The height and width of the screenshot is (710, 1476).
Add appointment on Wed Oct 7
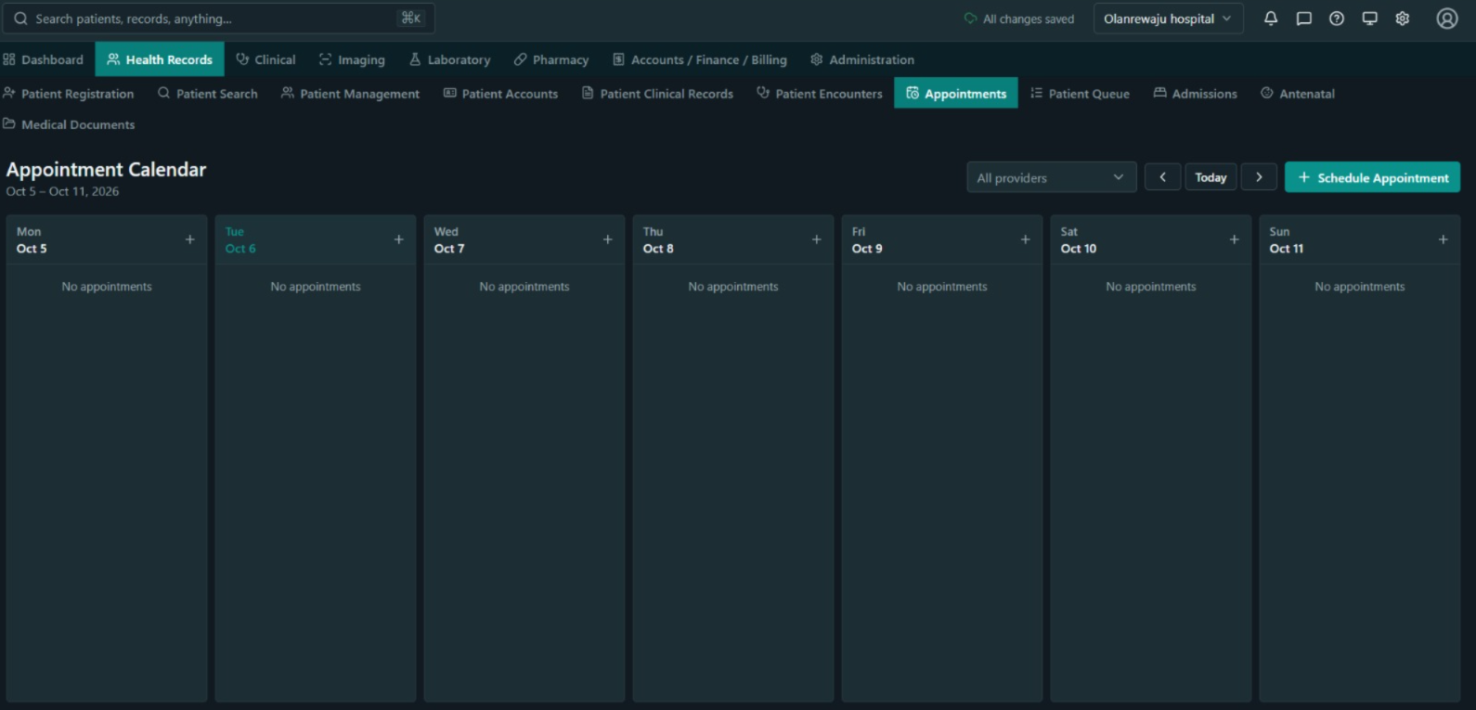(608, 239)
